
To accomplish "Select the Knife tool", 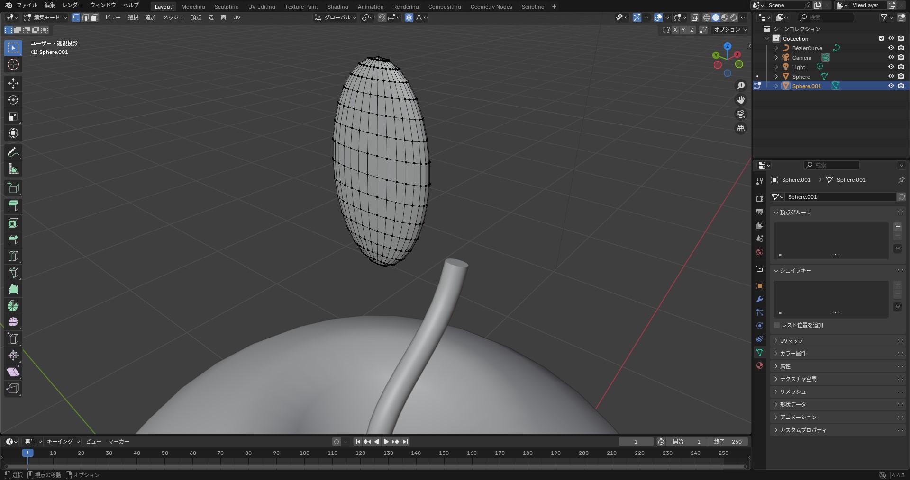I will tap(13, 273).
